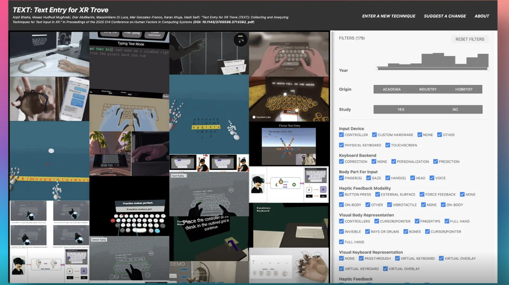Grab the Year slider's left handle
The width and height of the screenshot is (509, 285).
pyautogui.click(x=377, y=69)
